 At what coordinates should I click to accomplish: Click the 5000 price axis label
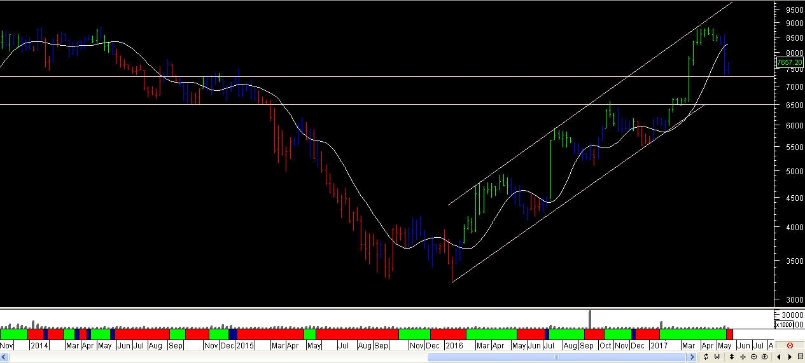794,172
